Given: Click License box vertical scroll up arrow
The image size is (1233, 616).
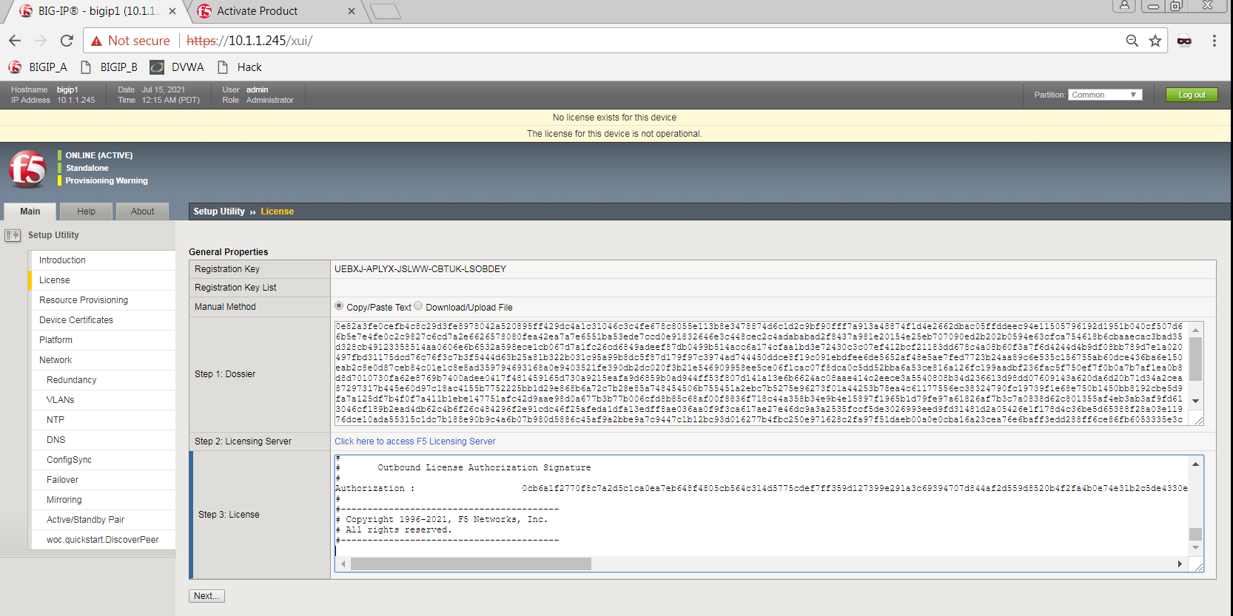Looking at the screenshot, I should click(1195, 464).
